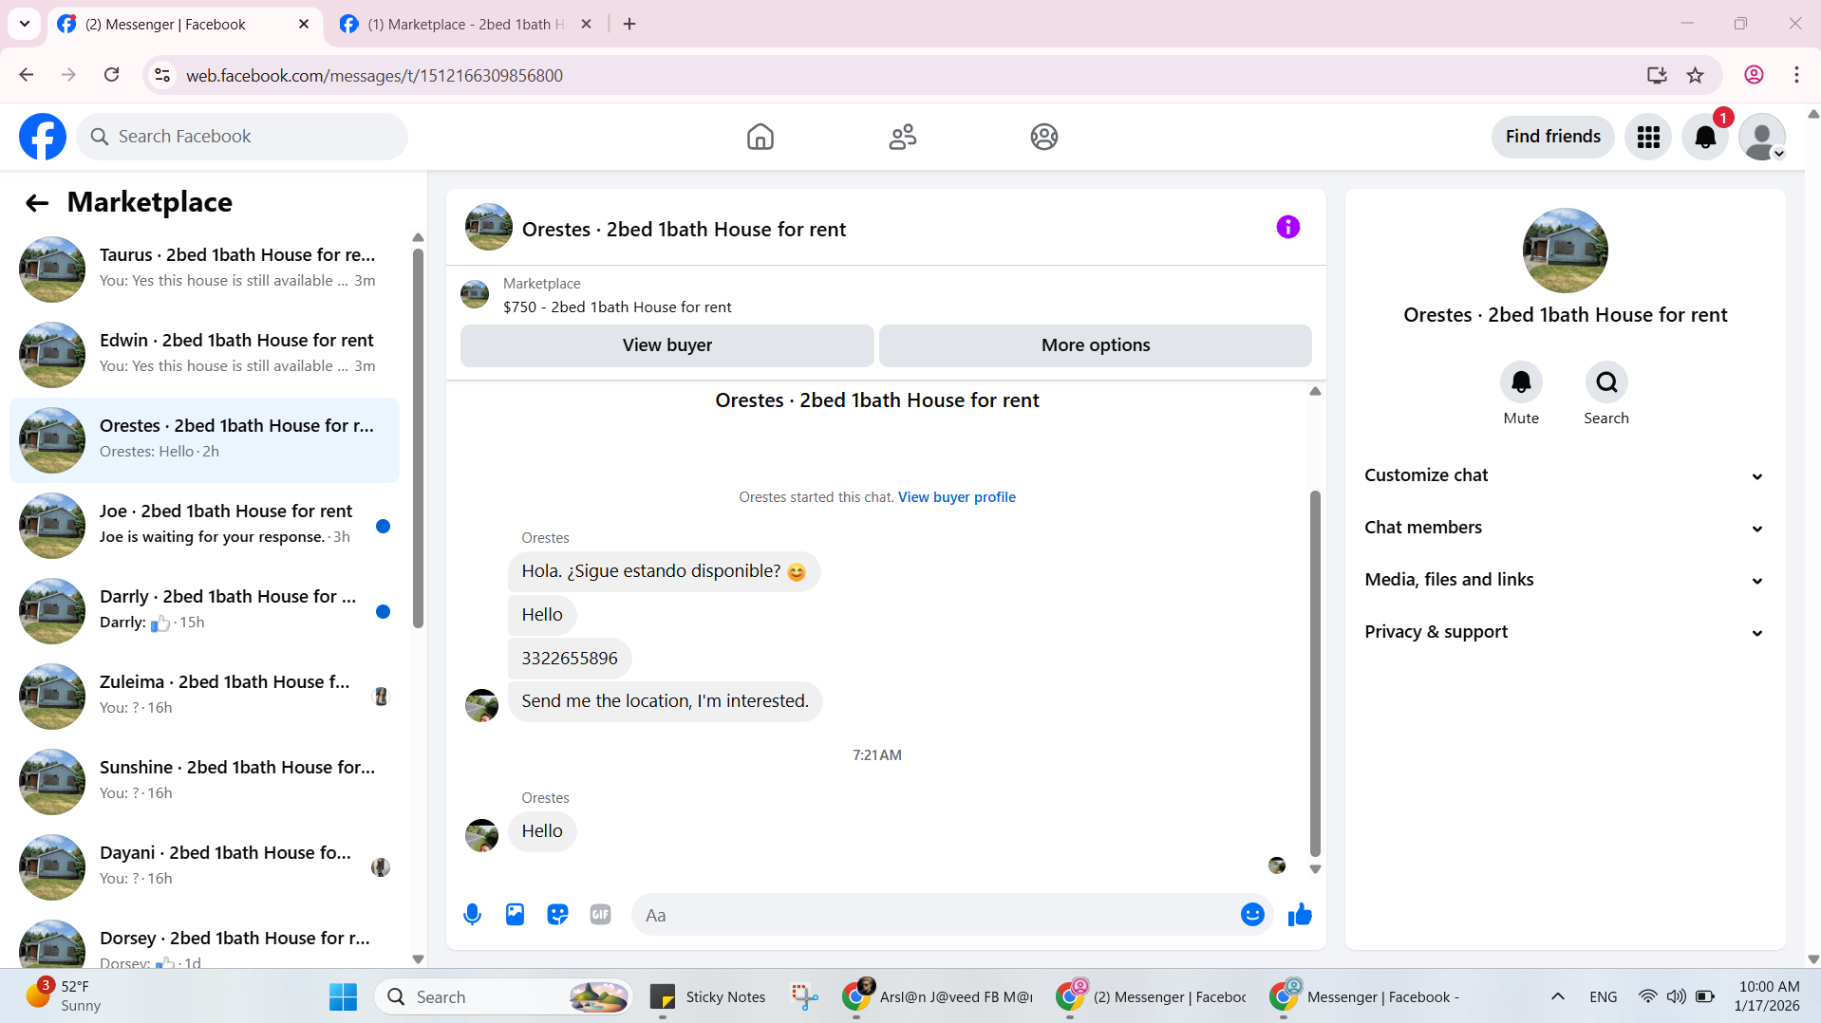Expand Chat members section

(1565, 528)
